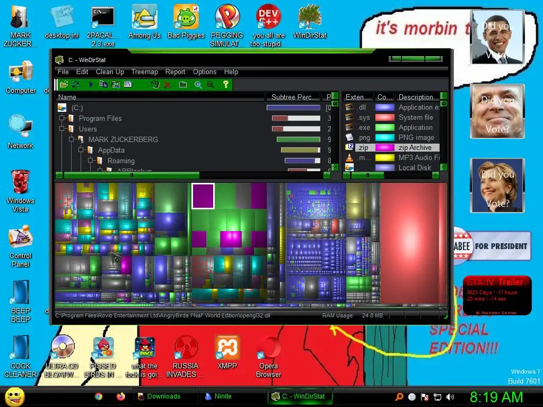
Task: Click the orange magnifier tray icon
Action: [x=399, y=397]
